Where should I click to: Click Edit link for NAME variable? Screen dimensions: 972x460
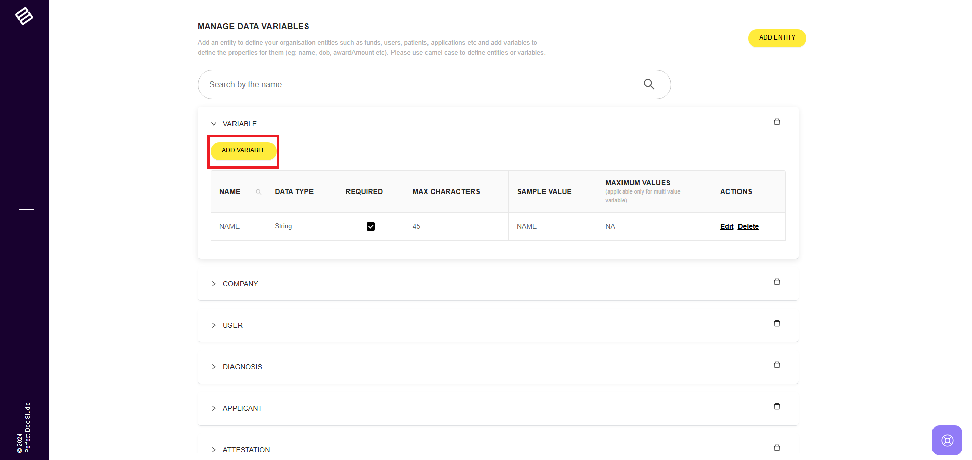coord(726,226)
